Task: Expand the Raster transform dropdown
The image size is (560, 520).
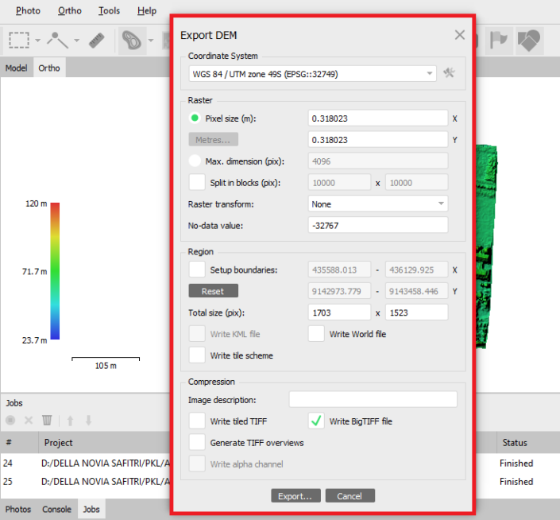Action: tap(378, 204)
